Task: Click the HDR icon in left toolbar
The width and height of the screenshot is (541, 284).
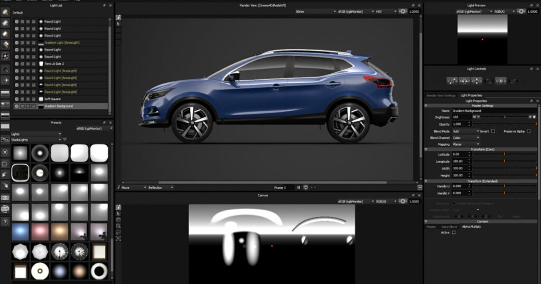Action: pyautogui.click(x=5, y=198)
